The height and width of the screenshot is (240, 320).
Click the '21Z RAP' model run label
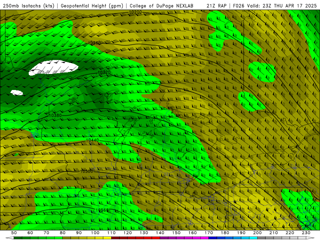click(x=216, y=6)
